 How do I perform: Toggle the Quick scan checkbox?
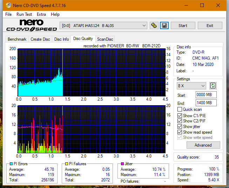coord(180,109)
